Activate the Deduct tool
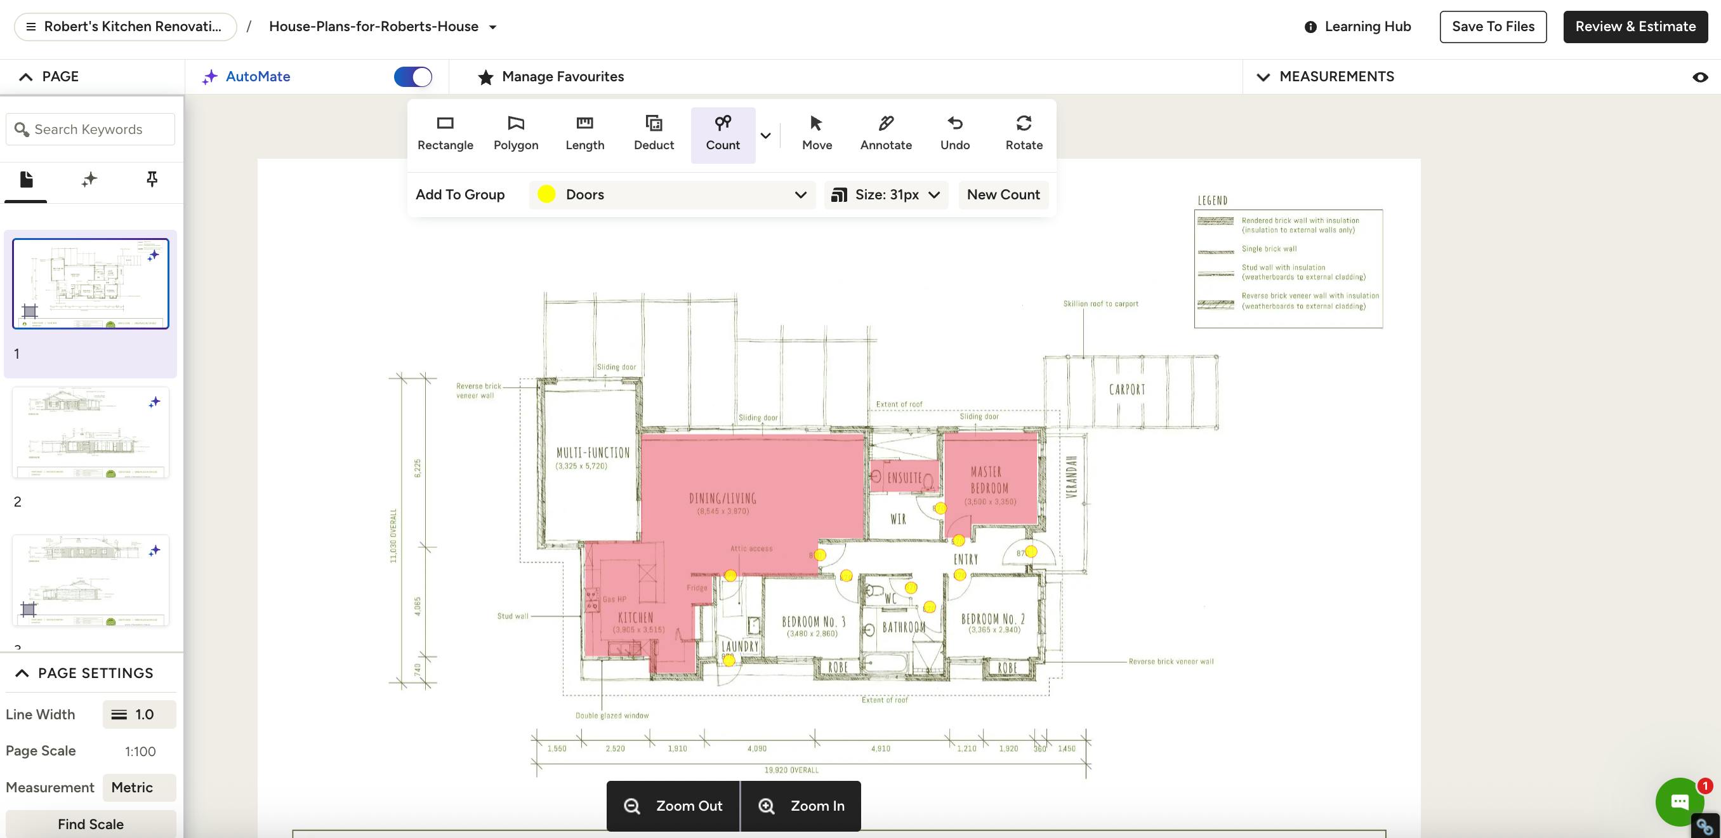The width and height of the screenshot is (1721, 838). point(654,134)
